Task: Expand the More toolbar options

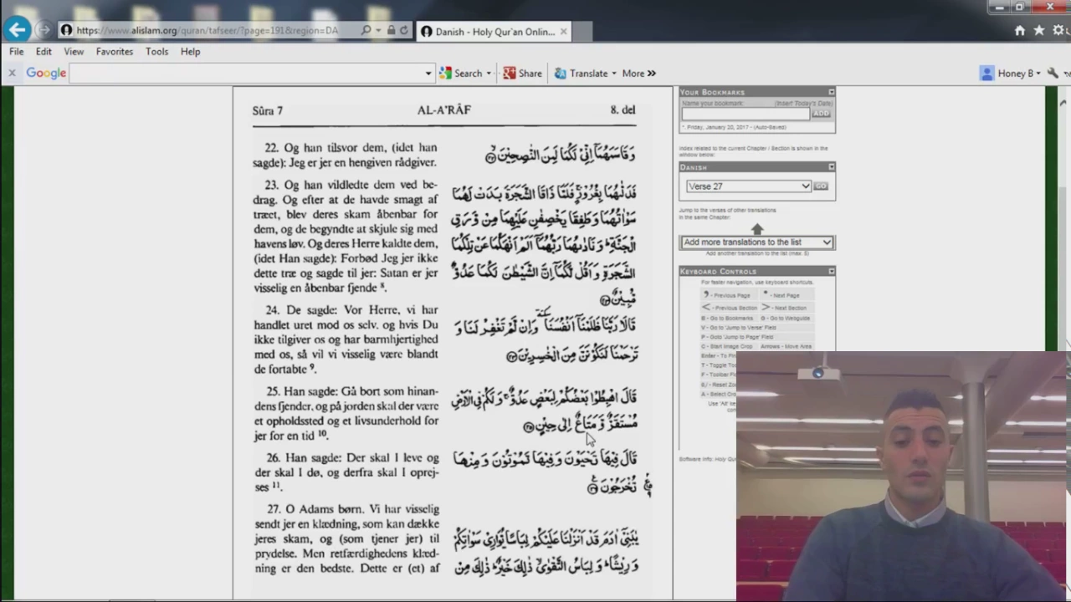Action: pos(639,74)
